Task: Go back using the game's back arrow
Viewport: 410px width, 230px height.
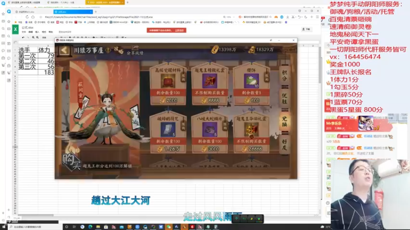Action: pos(64,50)
